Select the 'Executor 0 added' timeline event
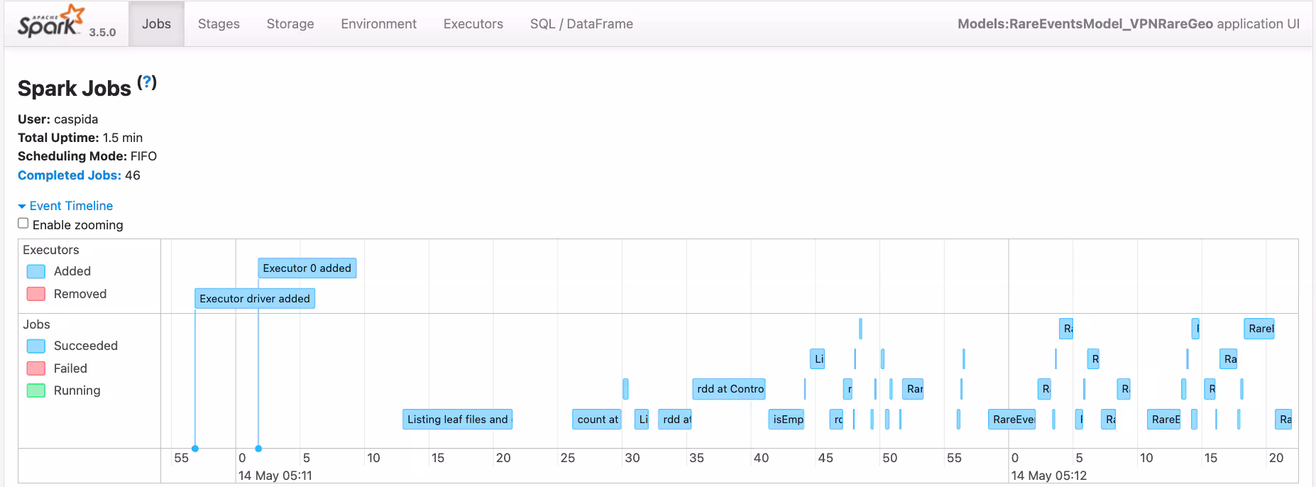Screen dimensions: 1316x487 pyautogui.click(x=307, y=268)
